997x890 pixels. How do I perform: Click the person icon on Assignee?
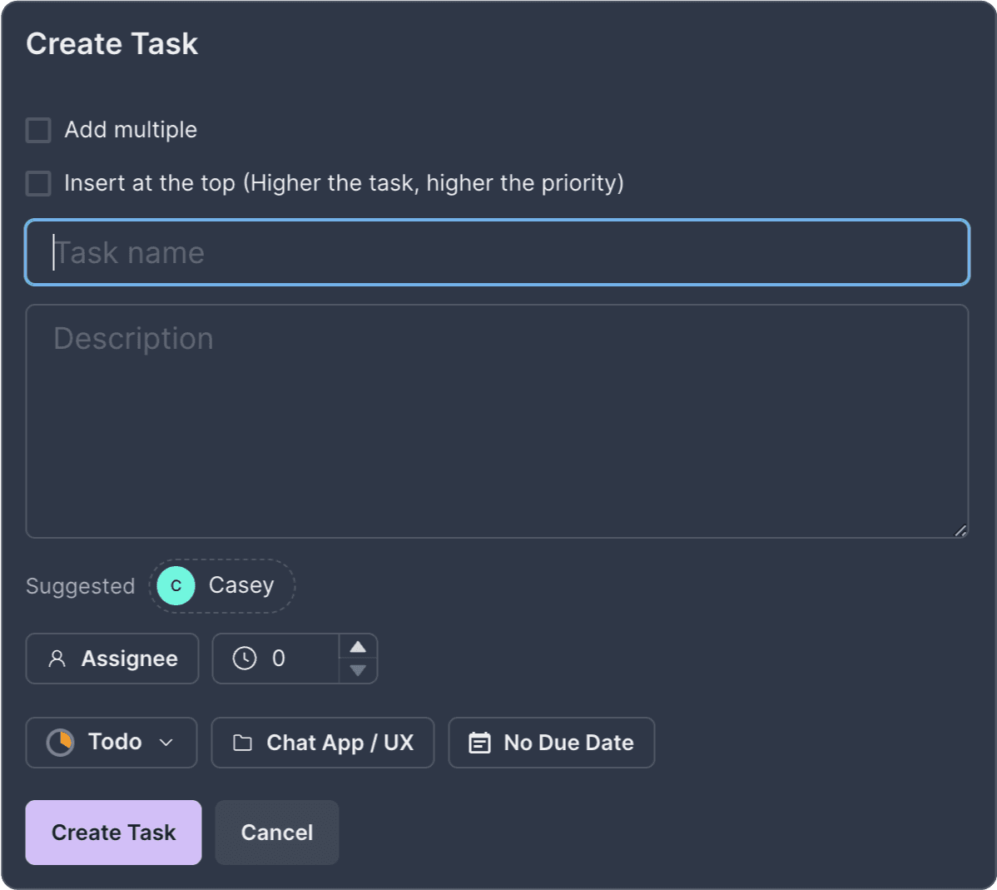57,659
